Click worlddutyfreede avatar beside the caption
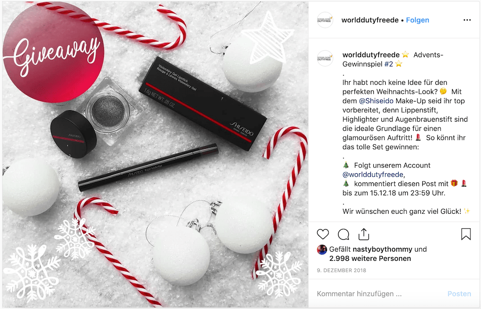Viewport: 481px width, 309px height. [325, 58]
